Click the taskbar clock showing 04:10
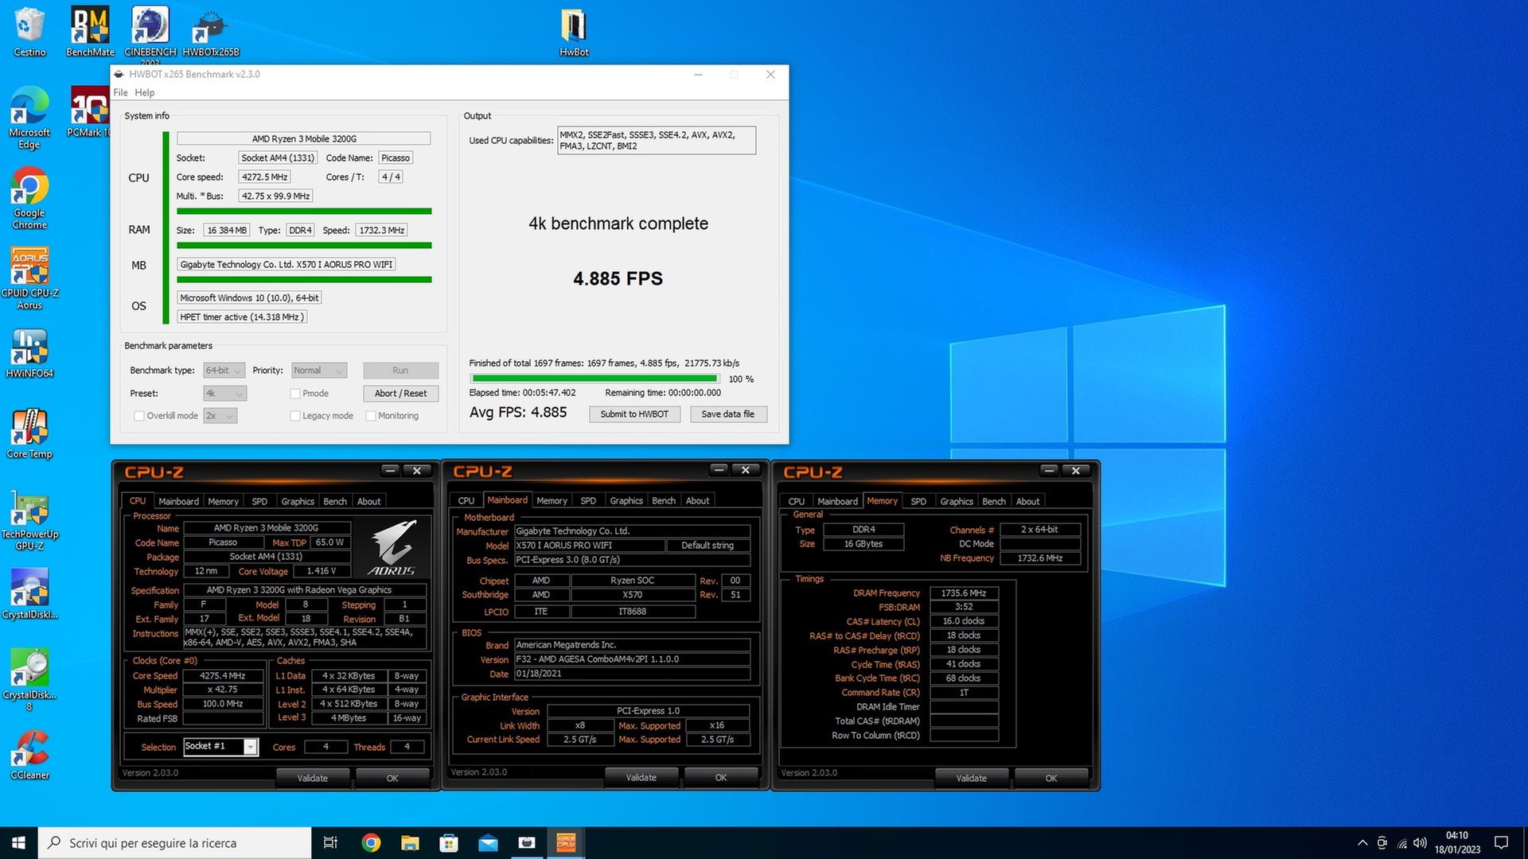 pos(1457,843)
